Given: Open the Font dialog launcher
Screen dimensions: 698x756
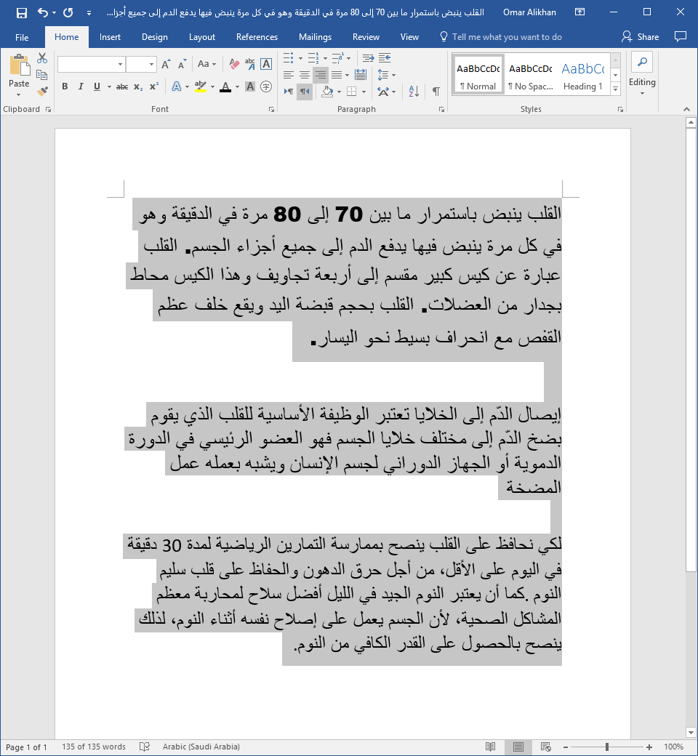Looking at the screenshot, I should 272,110.
